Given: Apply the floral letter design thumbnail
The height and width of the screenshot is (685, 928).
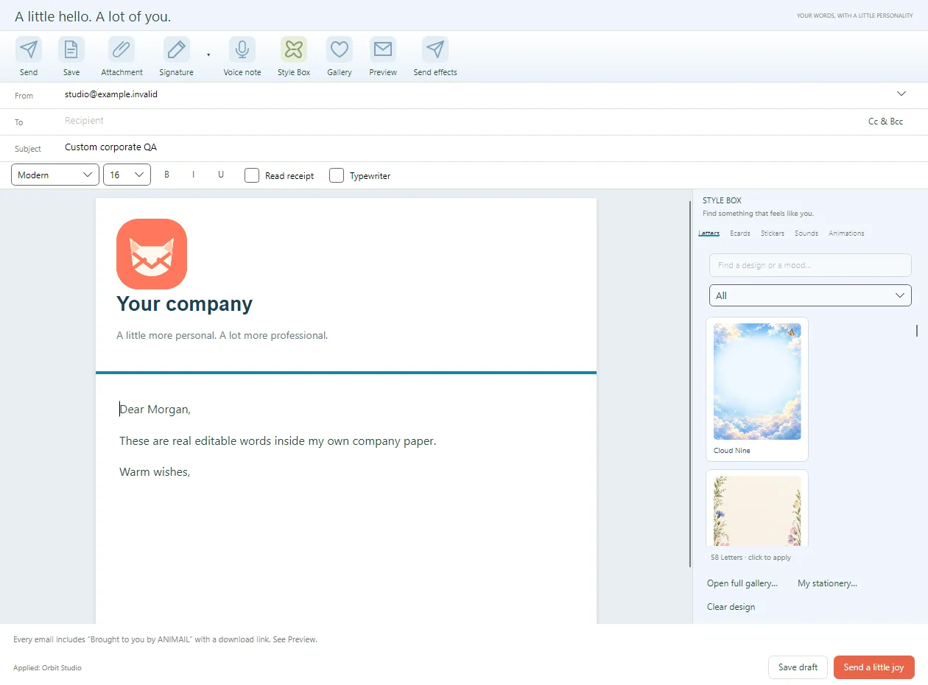Looking at the screenshot, I should (757, 510).
